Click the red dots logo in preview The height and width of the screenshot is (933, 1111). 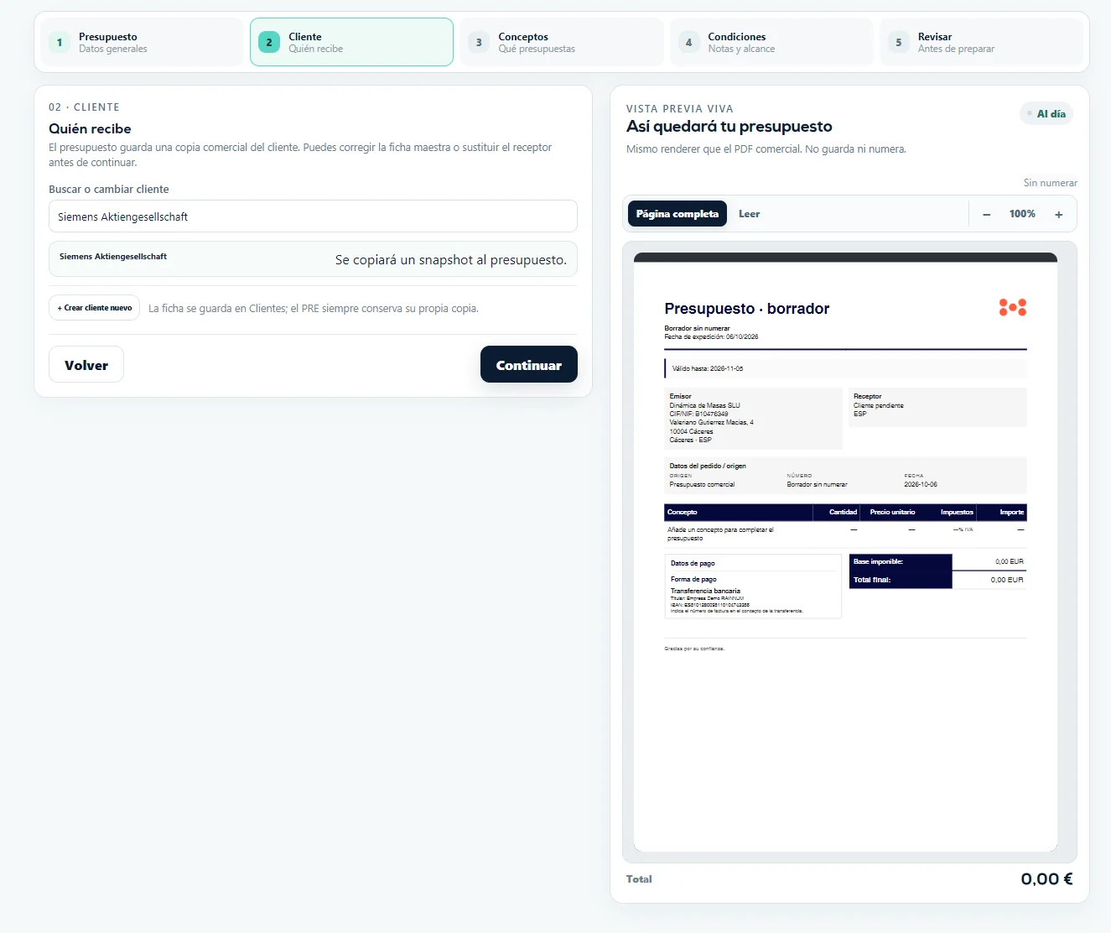pyautogui.click(x=1013, y=307)
